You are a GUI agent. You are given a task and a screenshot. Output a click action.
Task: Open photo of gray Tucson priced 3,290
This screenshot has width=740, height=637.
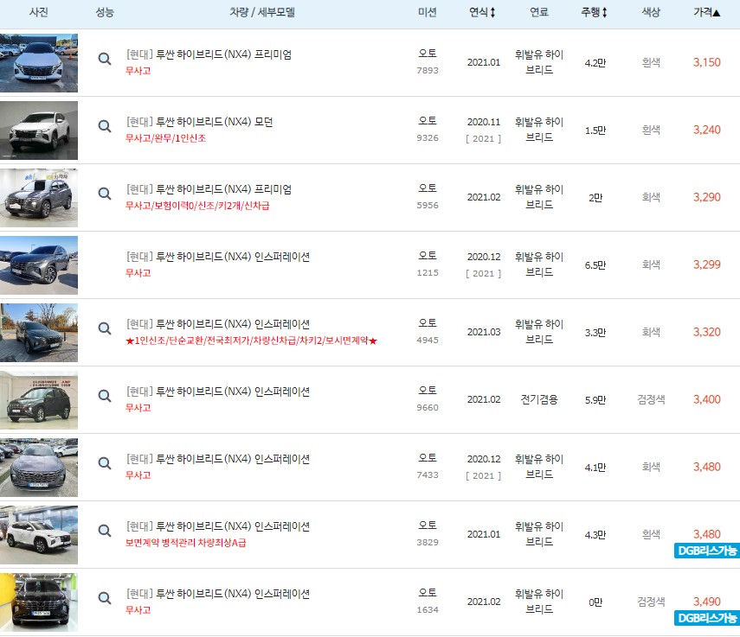(39, 197)
